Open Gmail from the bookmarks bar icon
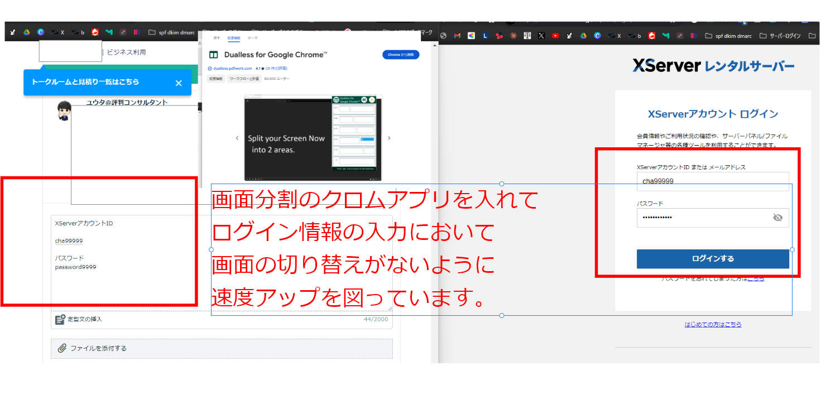The image size is (821, 414). click(x=457, y=35)
